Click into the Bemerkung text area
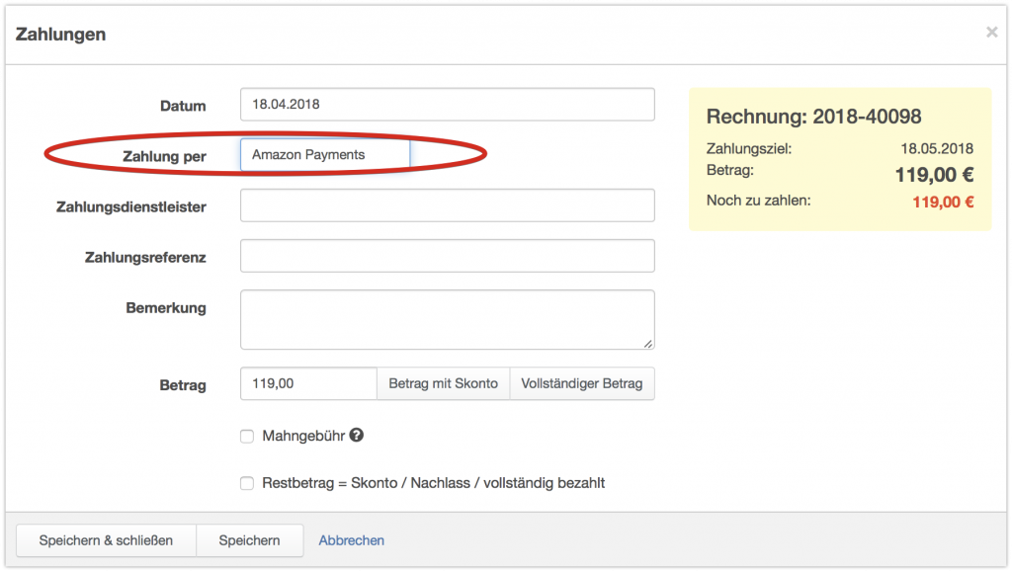 click(x=448, y=319)
